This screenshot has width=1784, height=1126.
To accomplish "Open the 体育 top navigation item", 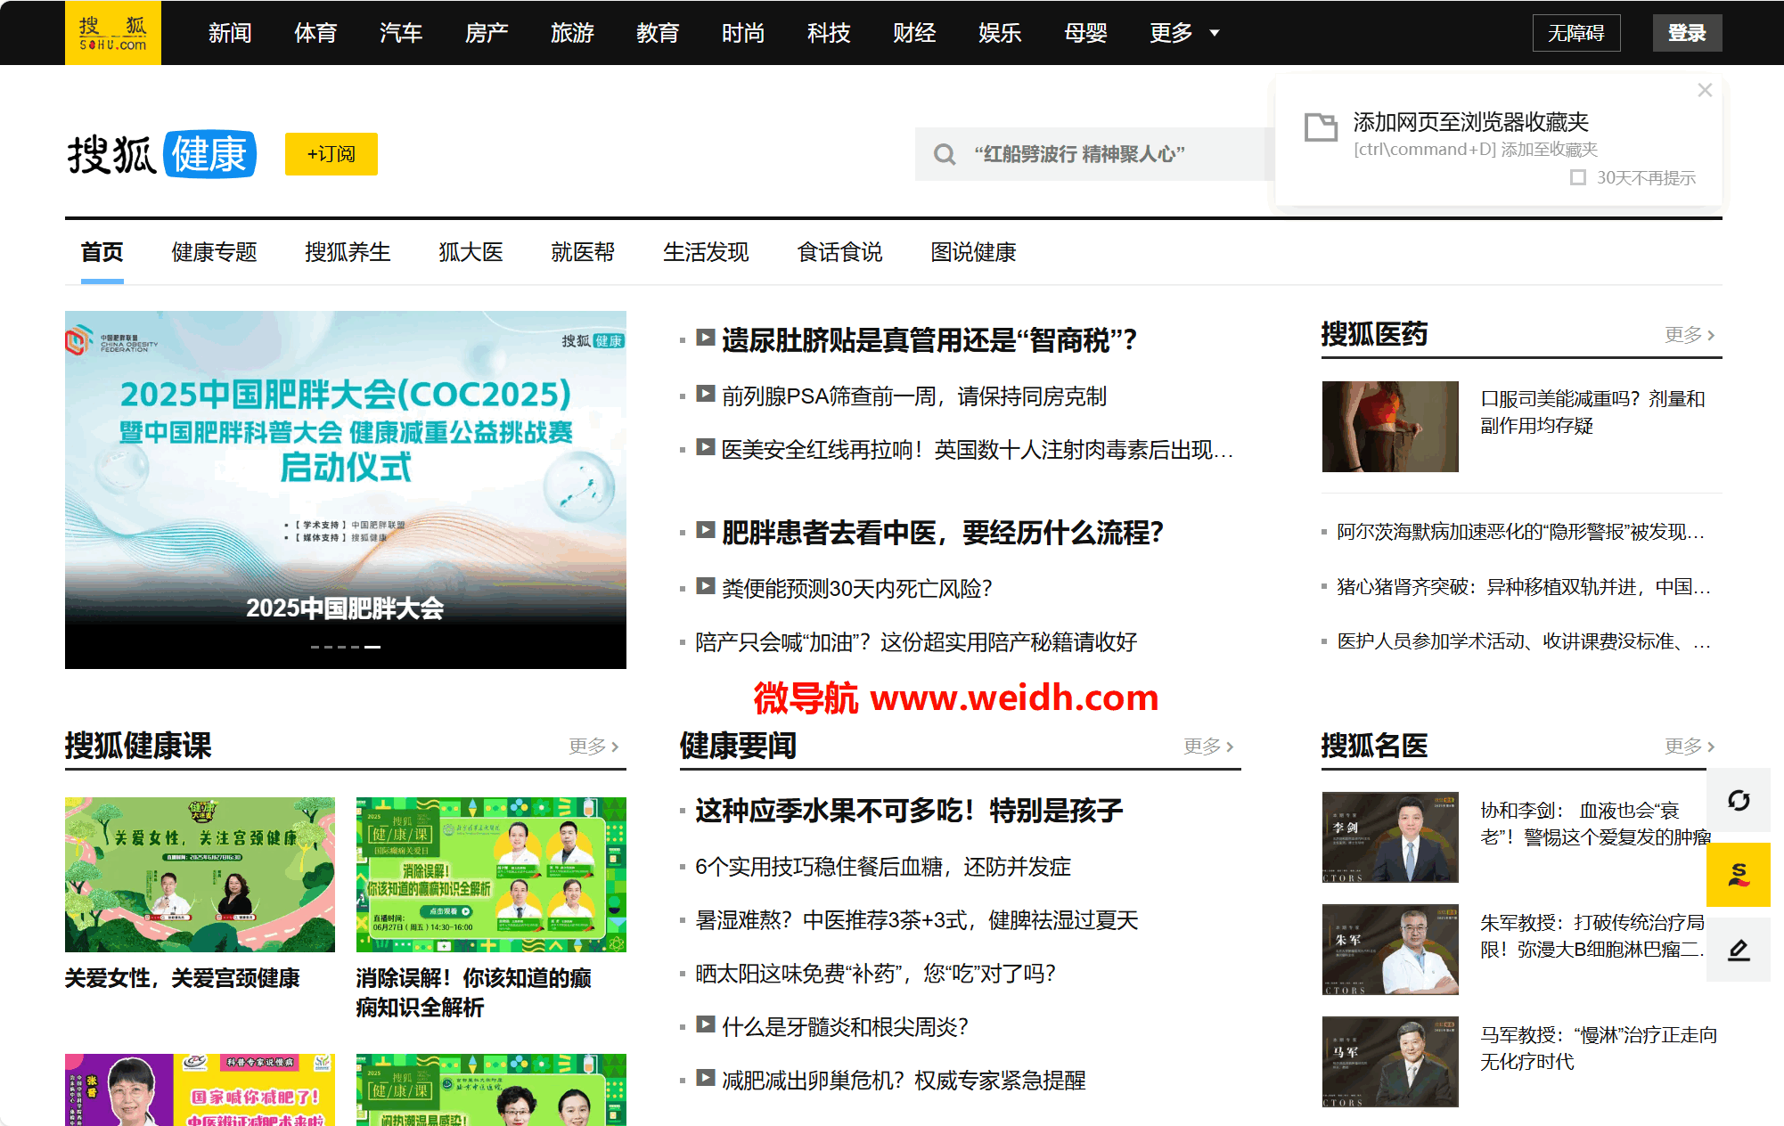I will 315,33.
